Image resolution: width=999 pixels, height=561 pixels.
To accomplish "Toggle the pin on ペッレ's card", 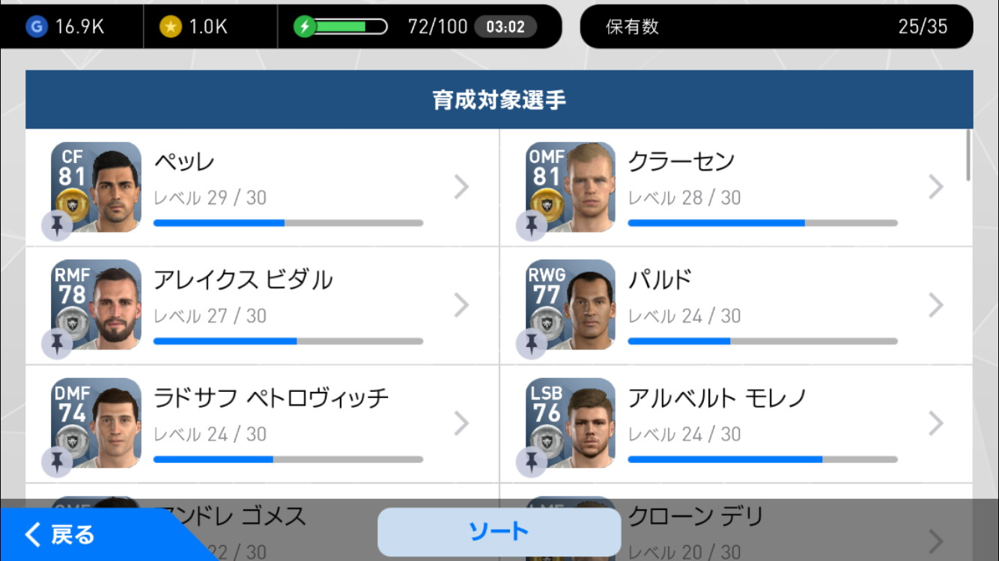I will (57, 226).
